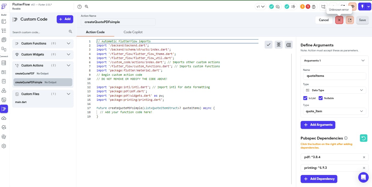The width and height of the screenshot is (372, 187).
Task: Toggle the eye preview button
Action: pos(353,7)
